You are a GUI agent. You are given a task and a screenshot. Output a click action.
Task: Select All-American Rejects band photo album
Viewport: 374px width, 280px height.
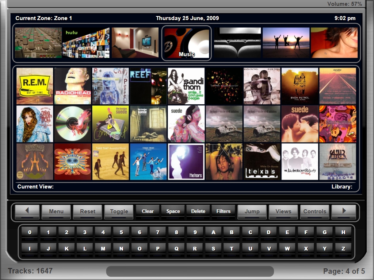click(300, 162)
